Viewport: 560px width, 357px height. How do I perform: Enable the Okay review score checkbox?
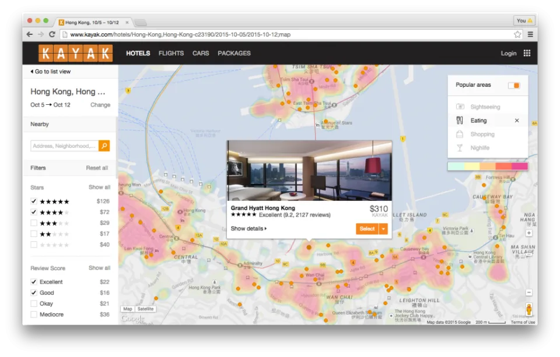tap(34, 303)
